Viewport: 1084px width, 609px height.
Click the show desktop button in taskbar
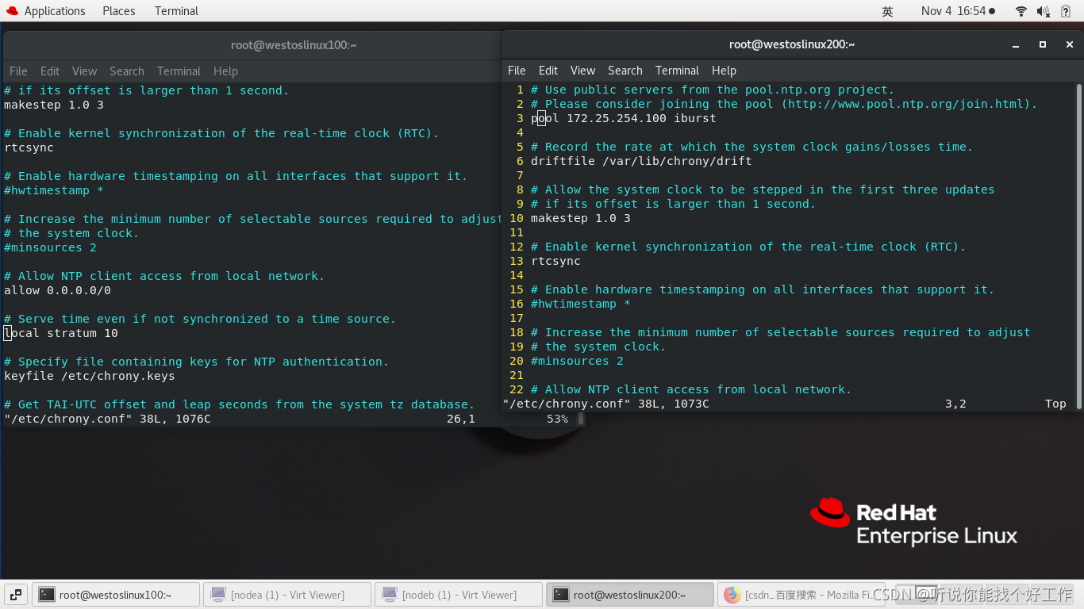(17, 594)
